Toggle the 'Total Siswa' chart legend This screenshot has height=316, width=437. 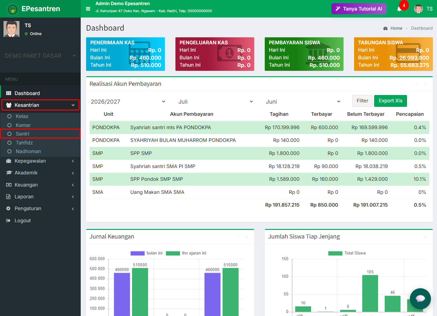(347, 253)
